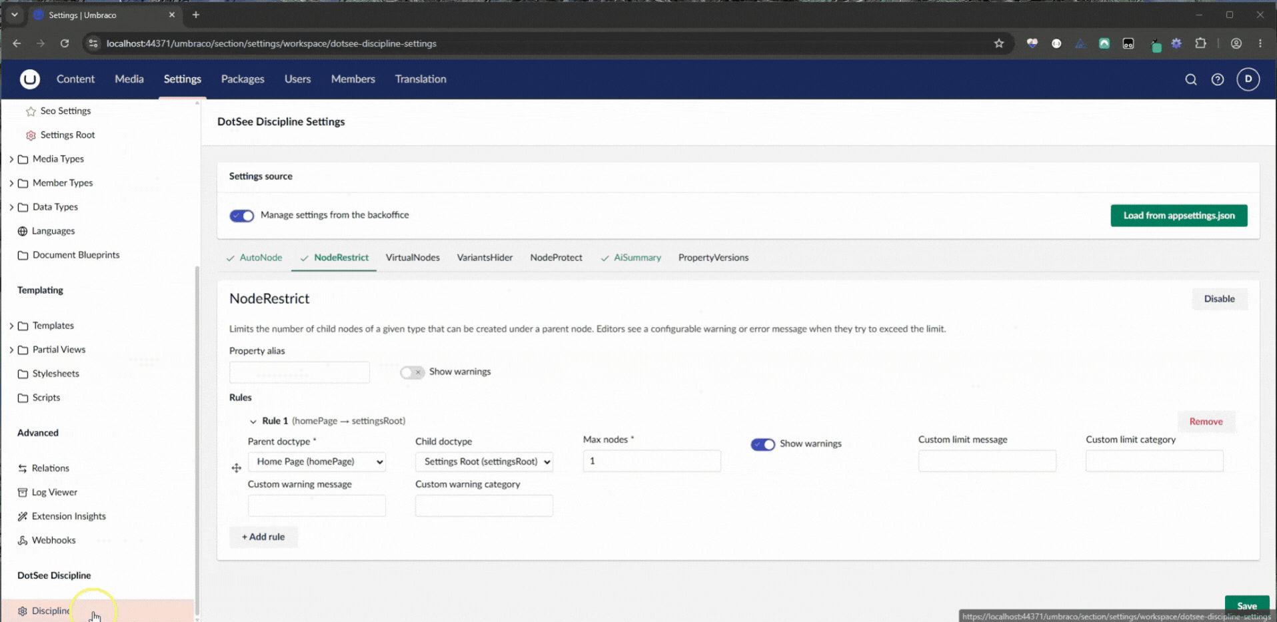Bookmark this page with the star icon

[x=998, y=43]
